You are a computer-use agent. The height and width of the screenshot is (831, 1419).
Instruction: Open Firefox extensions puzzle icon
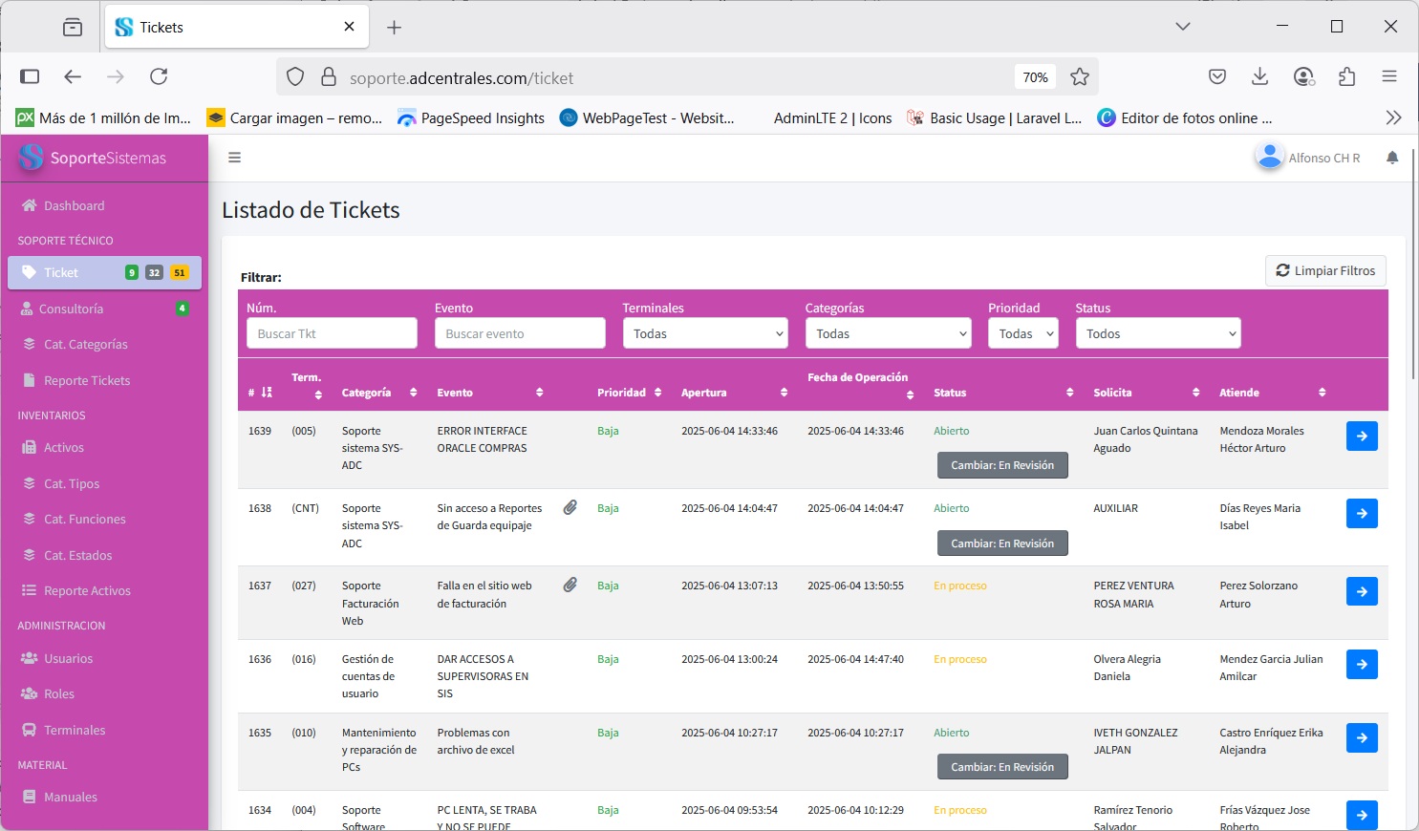pos(1347,76)
